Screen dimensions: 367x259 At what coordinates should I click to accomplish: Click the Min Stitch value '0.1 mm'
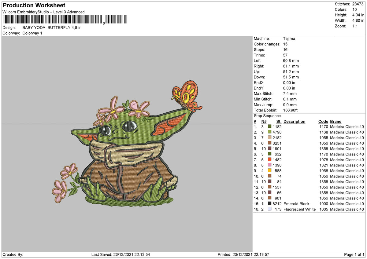290,99
